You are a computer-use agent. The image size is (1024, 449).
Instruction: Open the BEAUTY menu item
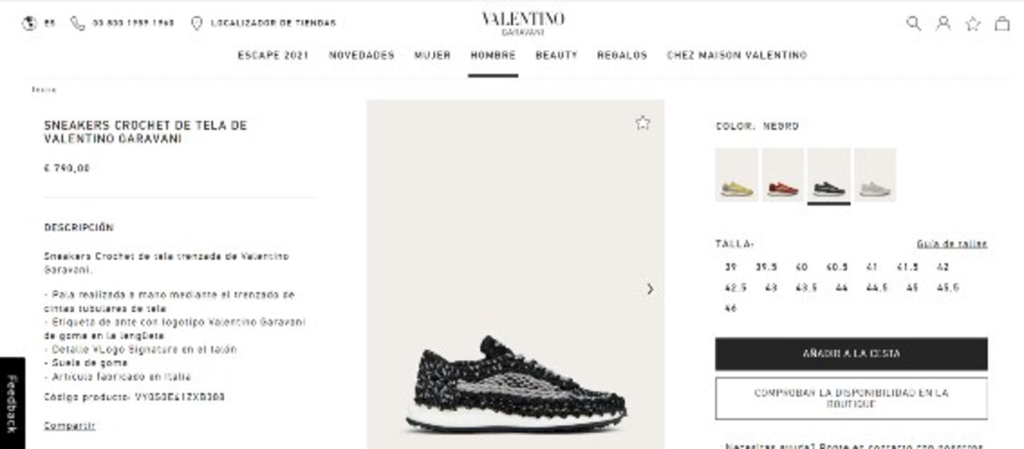[x=556, y=55]
